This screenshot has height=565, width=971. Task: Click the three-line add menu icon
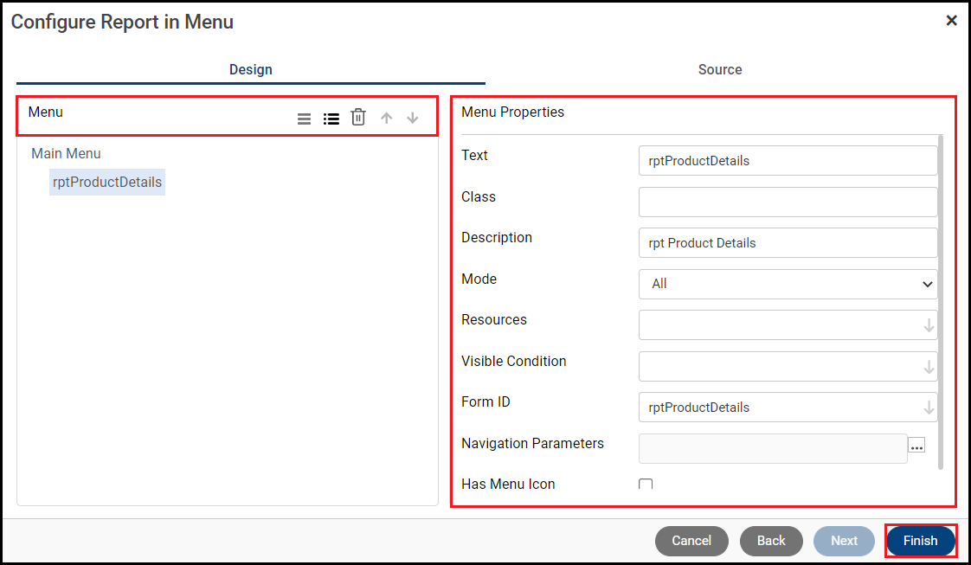point(304,119)
